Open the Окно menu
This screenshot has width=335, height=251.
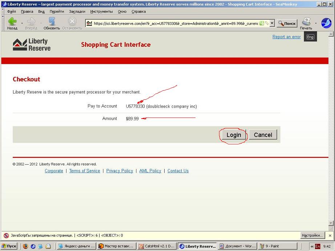pyautogui.click(x=122, y=12)
